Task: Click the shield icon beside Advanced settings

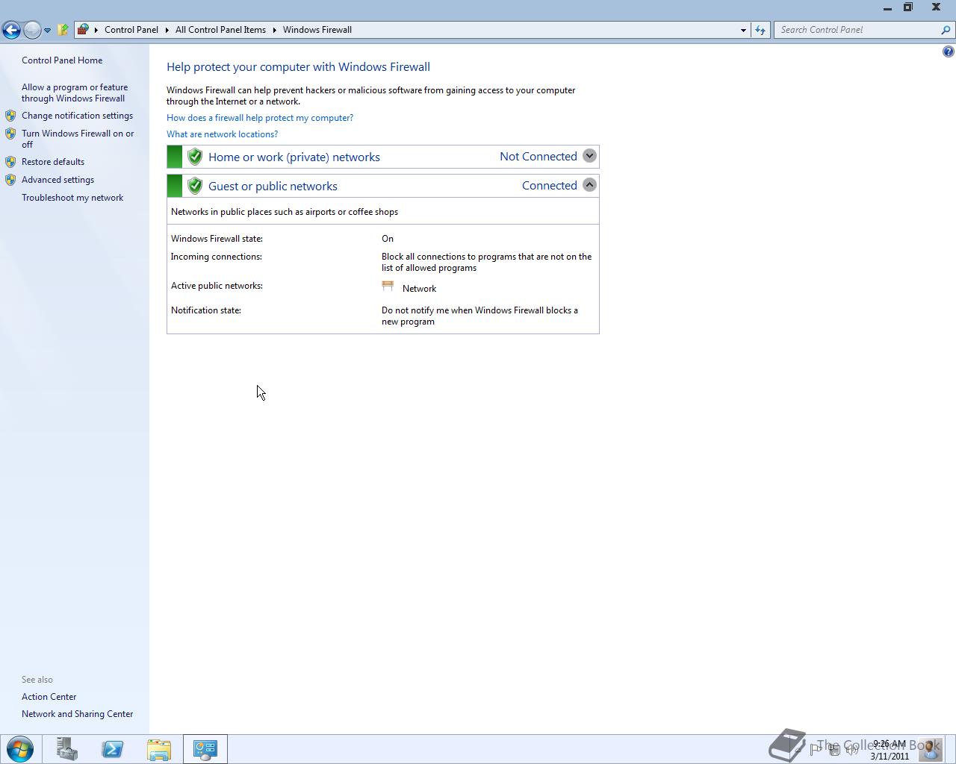Action: 10,180
